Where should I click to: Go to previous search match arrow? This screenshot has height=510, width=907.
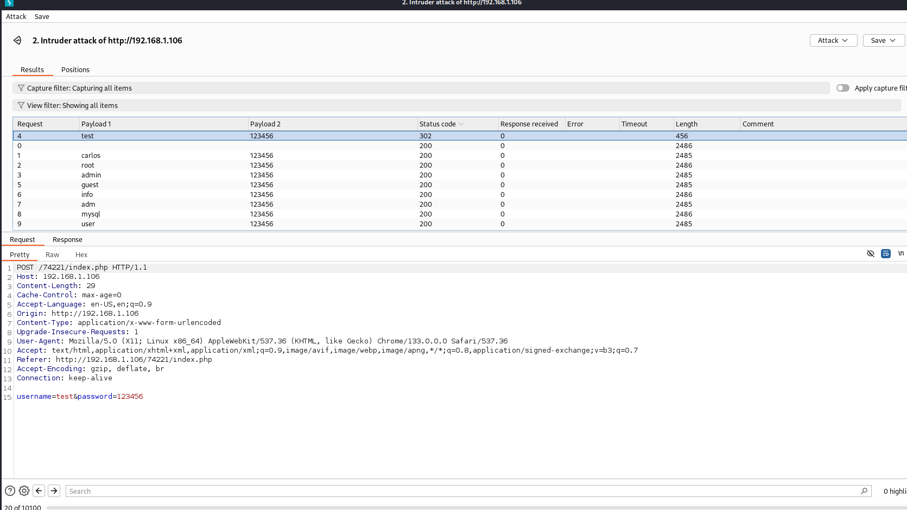pyautogui.click(x=39, y=491)
